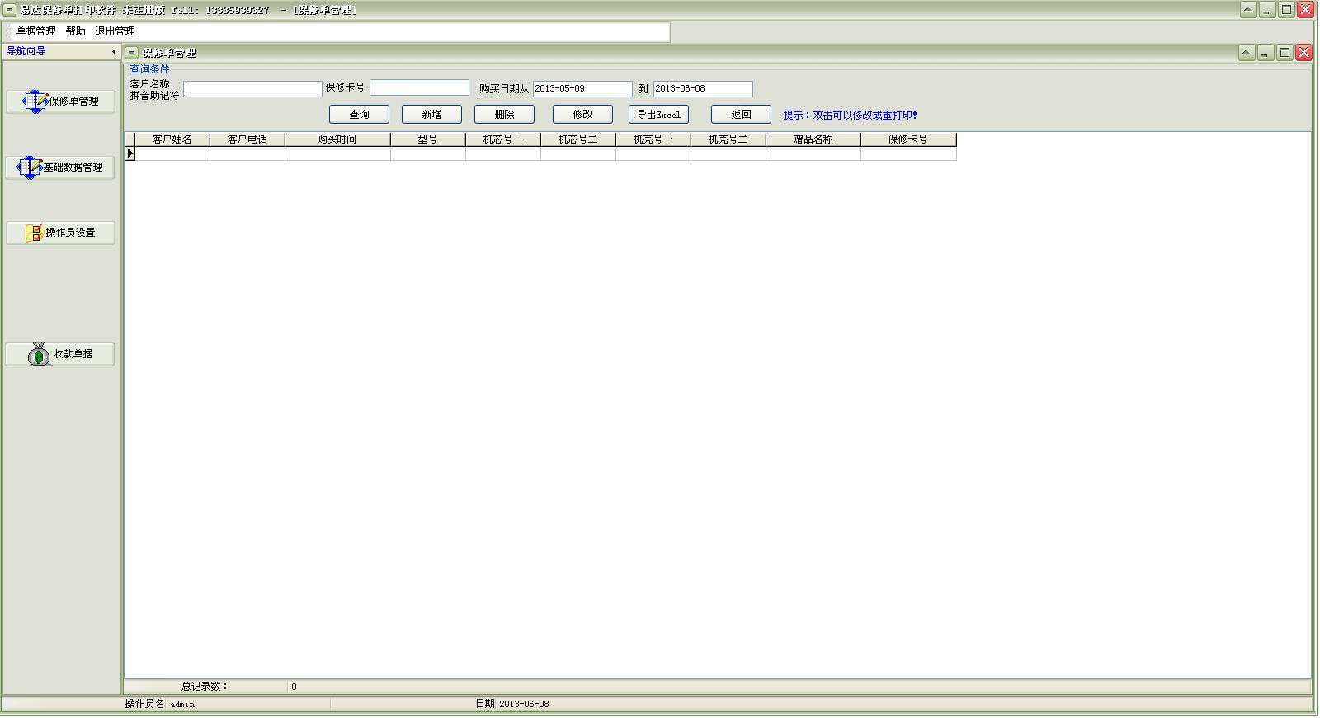The height and width of the screenshot is (718, 1320).
Task: Click the 购买时间 column header
Action: click(337, 139)
